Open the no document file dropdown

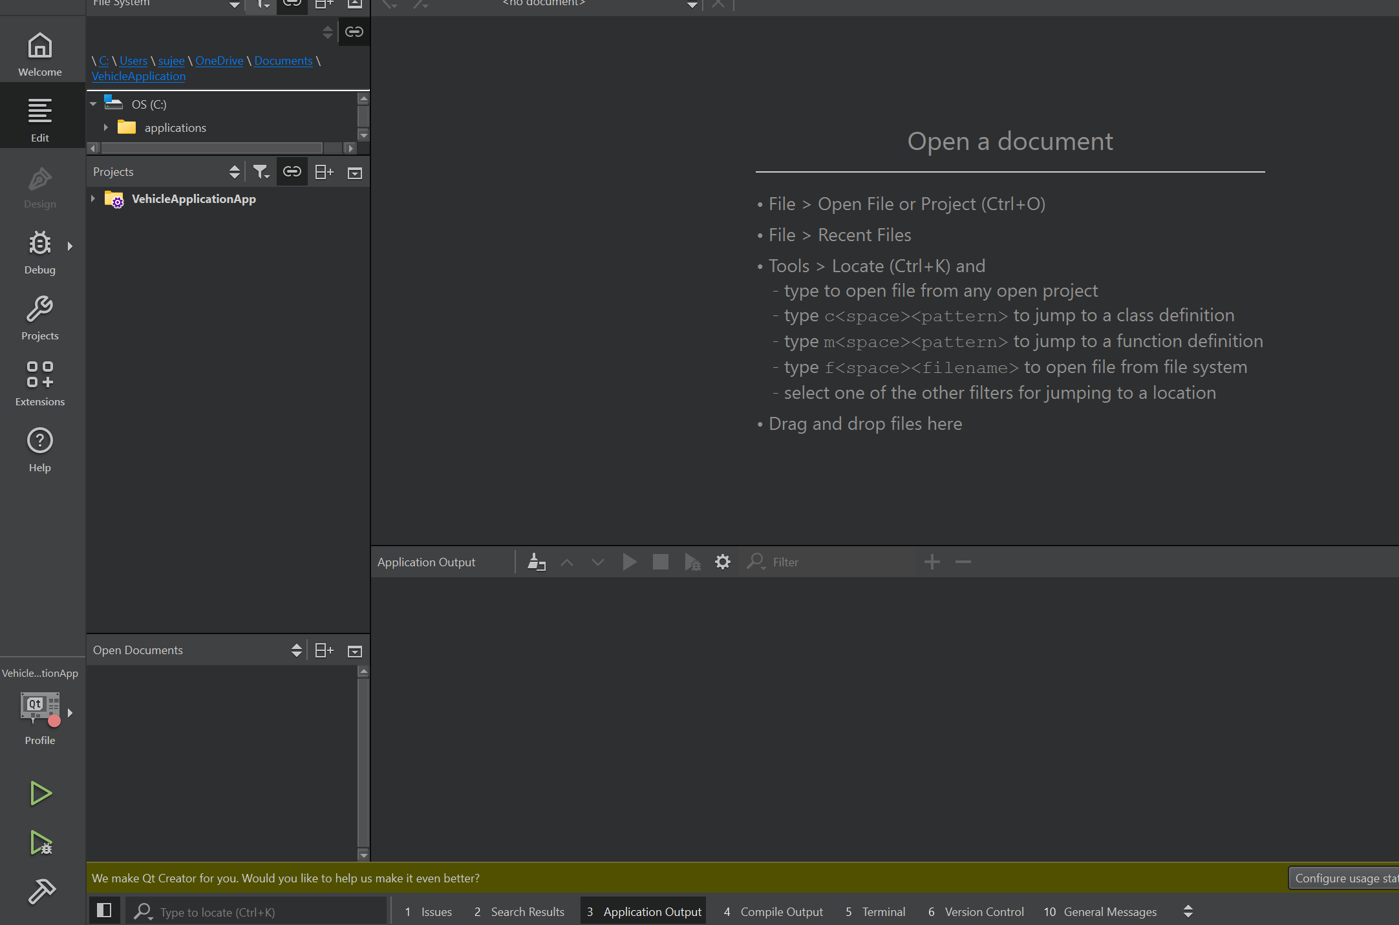point(692,5)
